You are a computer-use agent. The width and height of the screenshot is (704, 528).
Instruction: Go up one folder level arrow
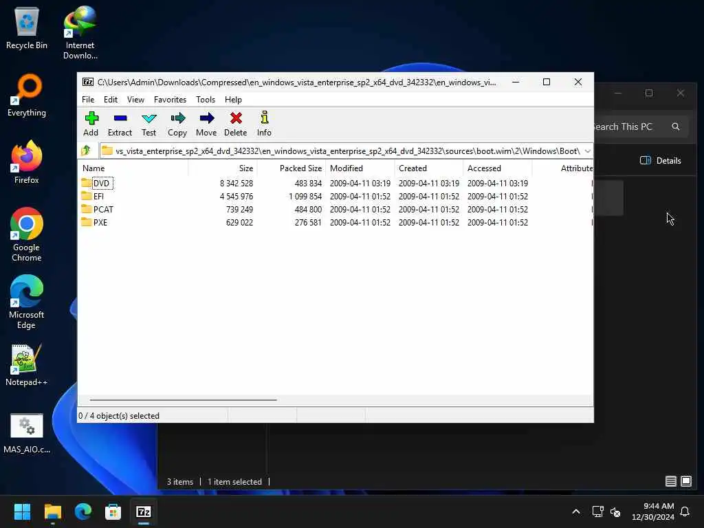[86, 151]
